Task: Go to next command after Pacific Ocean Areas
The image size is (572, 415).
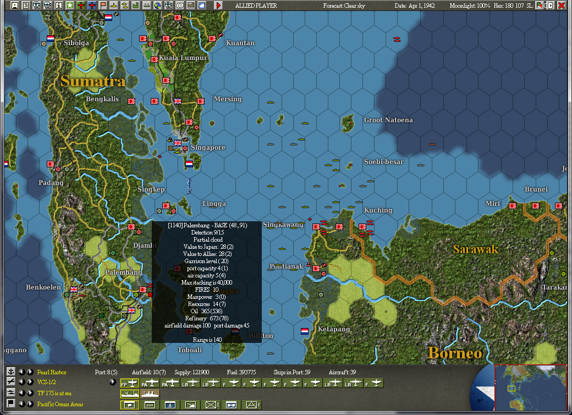Action: pos(30,403)
